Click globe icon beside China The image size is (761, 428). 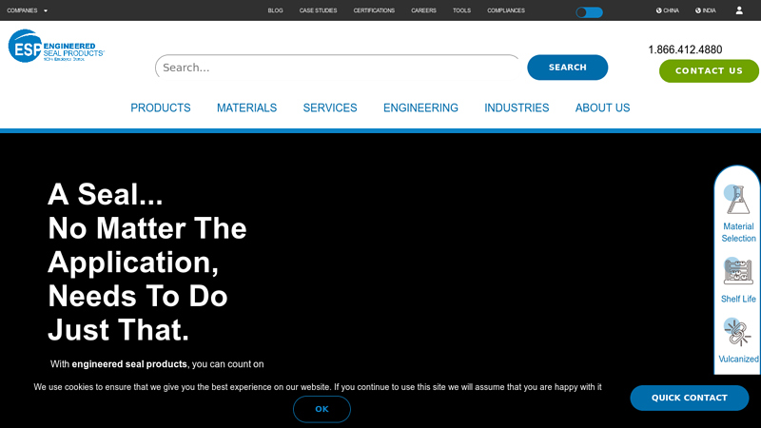pyautogui.click(x=659, y=10)
